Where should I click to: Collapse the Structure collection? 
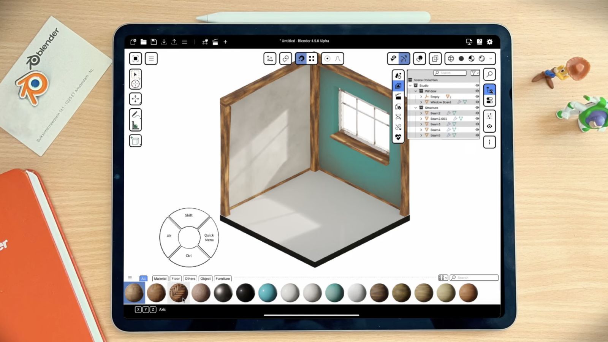click(415, 108)
